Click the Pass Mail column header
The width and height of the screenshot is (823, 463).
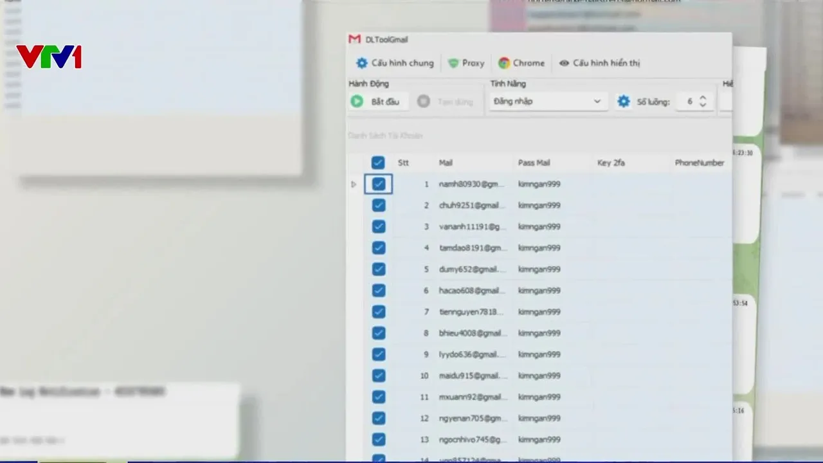534,163
